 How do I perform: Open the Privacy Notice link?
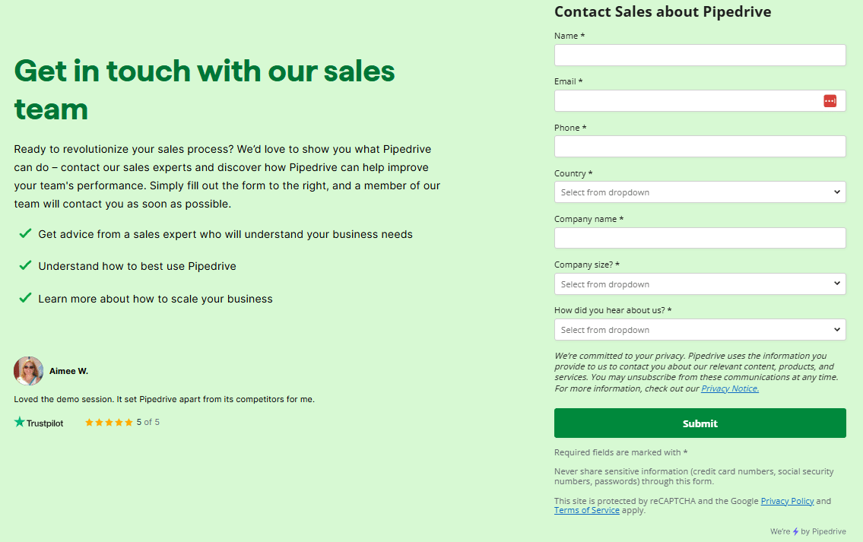[730, 388]
